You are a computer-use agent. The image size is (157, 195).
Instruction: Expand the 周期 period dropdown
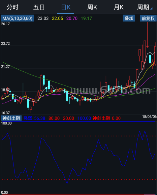tap(145, 7)
